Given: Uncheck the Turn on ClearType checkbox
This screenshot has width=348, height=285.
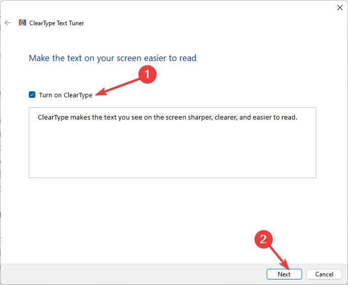Looking at the screenshot, I should 32,95.
